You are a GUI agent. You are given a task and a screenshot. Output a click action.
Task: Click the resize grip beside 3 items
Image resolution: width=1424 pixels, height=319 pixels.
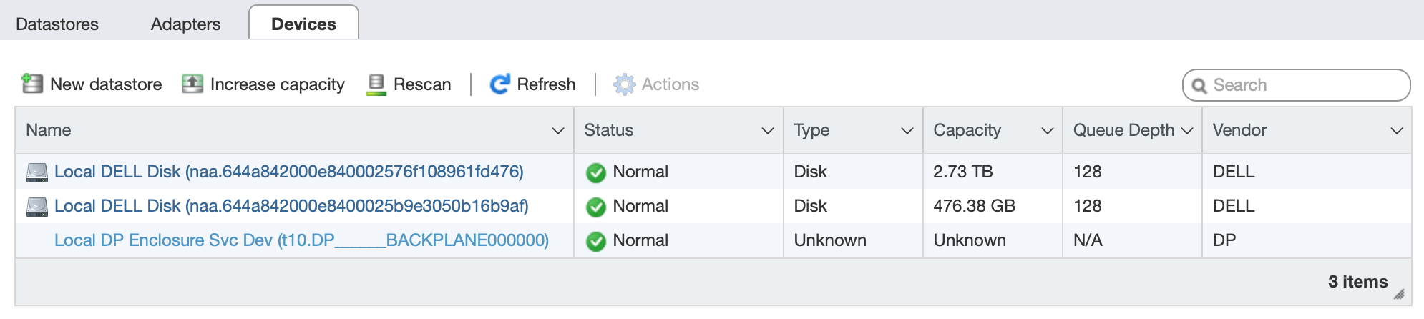[x=1398, y=293]
